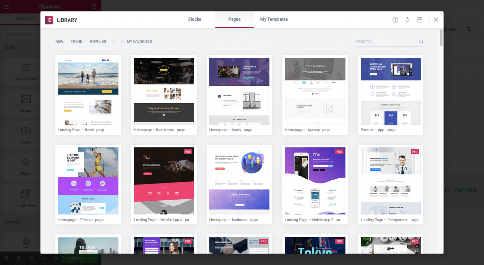This screenshot has width=484, height=265.
Task: Filter templates by Popular
Action: point(98,42)
